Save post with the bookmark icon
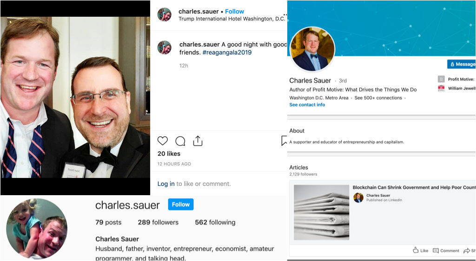This screenshot has width=476, height=261. click(x=284, y=141)
